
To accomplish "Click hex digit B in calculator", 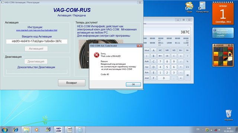I will coord(154,56).
